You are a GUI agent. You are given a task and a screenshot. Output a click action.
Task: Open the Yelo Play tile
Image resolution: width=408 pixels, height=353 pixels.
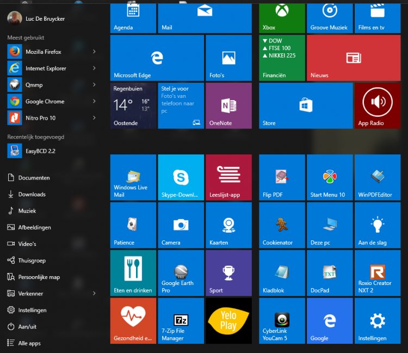pyautogui.click(x=228, y=320)
